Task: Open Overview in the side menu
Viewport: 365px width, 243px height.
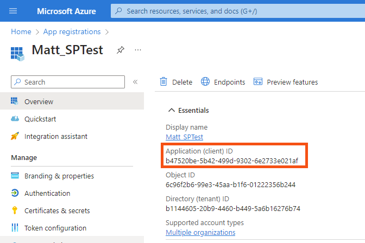Action: click(x=39, y=101)
